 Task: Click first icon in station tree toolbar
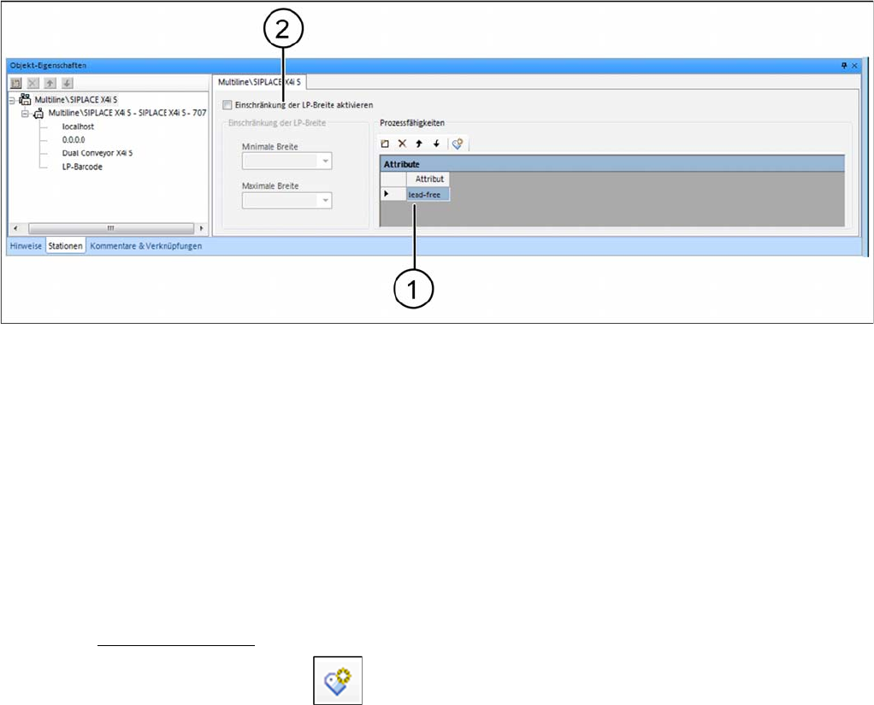[16, 83]
